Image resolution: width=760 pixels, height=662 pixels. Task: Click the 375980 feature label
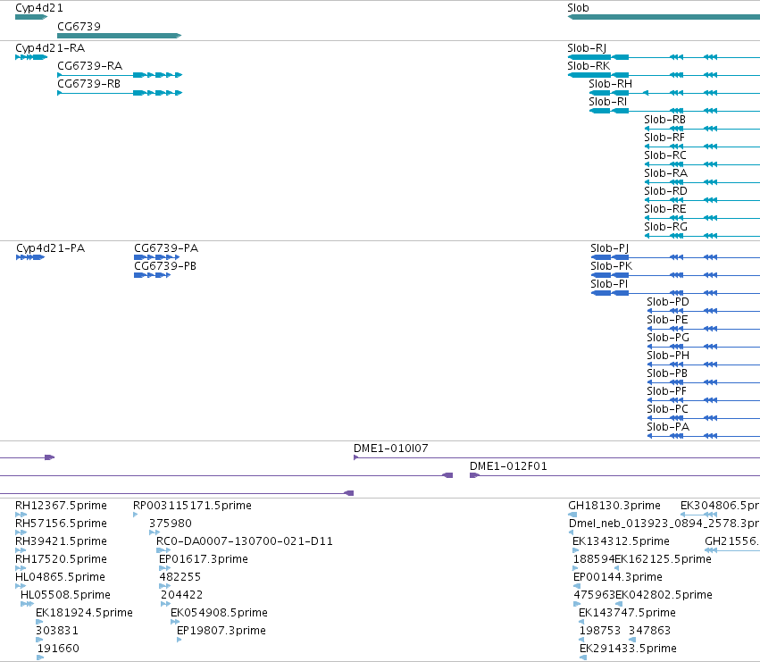170,524
